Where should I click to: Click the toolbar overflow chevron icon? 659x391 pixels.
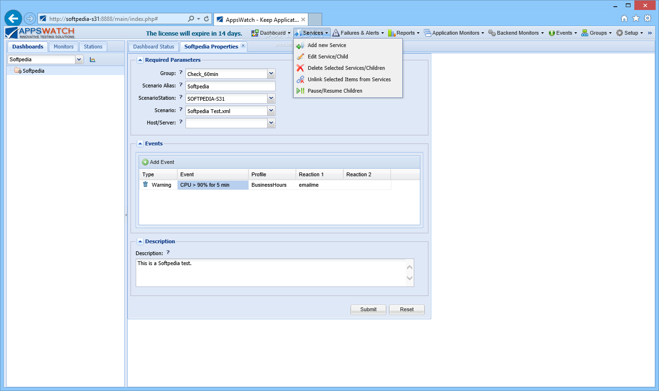point(650,33)
